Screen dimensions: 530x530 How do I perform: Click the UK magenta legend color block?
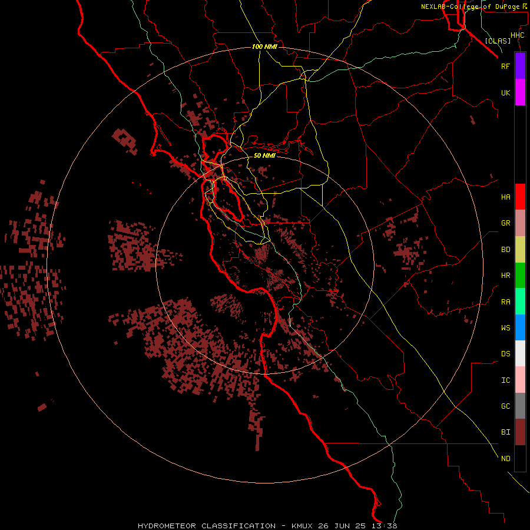(x=520, y=92)
